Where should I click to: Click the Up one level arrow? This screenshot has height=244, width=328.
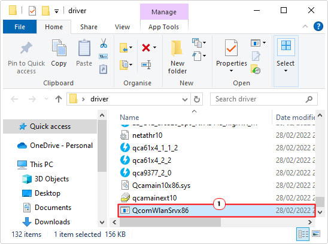point(59,99)
